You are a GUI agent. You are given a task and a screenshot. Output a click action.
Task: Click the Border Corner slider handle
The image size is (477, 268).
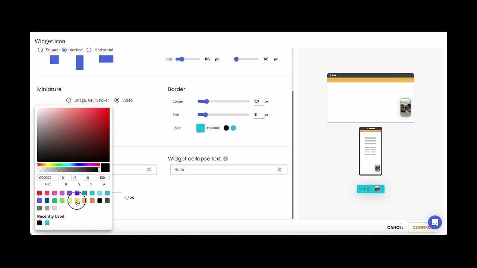tap(206, 101)
